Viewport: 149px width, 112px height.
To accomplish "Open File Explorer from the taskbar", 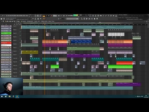I will click(10, 96).
